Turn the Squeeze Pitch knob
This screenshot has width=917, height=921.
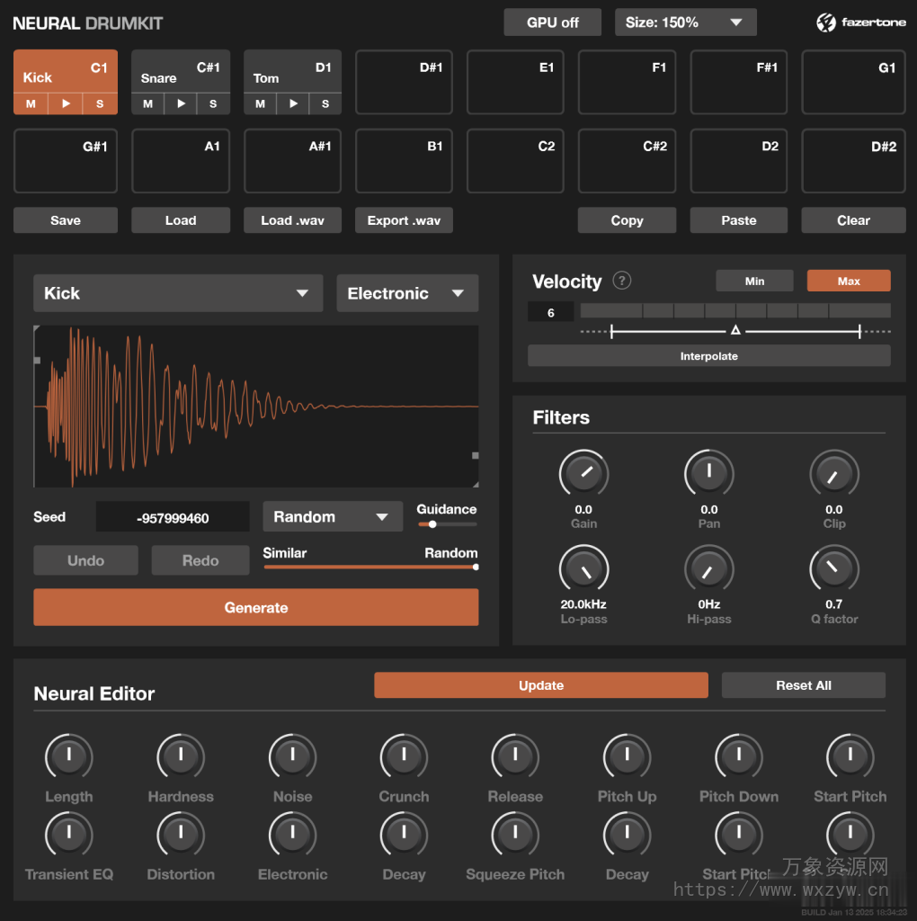[x=514, y=835]
